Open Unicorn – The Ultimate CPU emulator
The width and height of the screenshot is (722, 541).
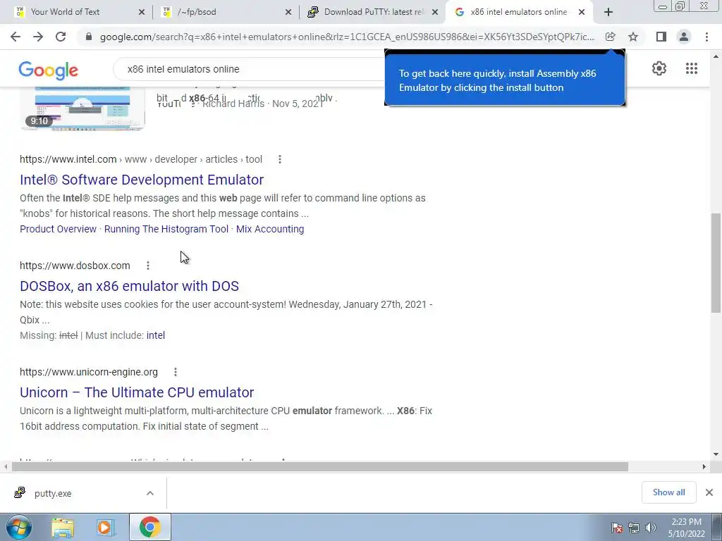137,392
